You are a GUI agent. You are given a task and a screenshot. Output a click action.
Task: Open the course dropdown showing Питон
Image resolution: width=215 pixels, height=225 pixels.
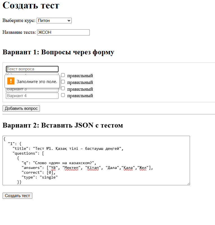tap(54, 21)
